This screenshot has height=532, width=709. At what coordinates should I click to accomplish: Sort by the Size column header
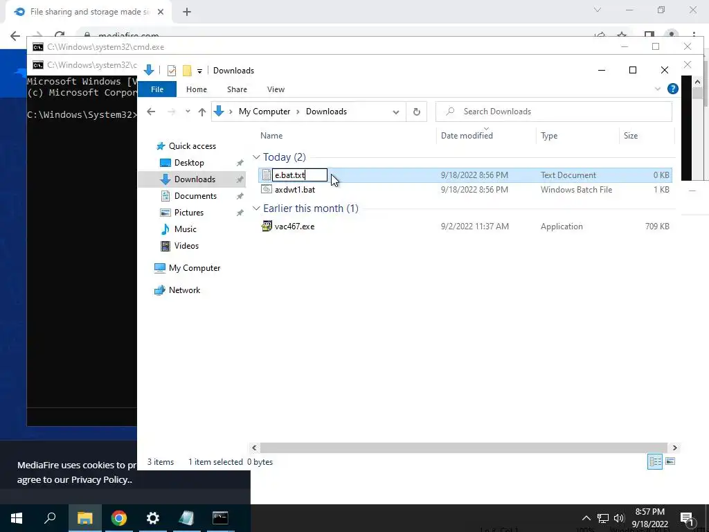(631, 136)
